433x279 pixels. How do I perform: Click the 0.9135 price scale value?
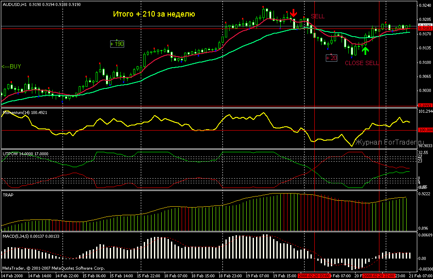[x=425, y=48]
